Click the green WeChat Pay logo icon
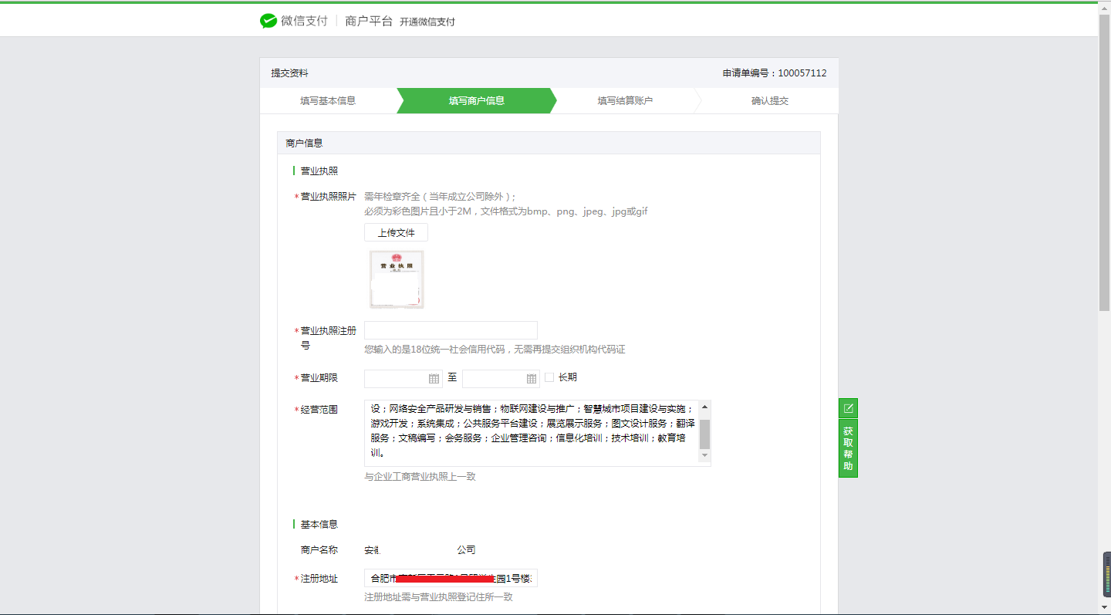The height and width of the screenshot is (615, 1111). (x=268, y=20)
